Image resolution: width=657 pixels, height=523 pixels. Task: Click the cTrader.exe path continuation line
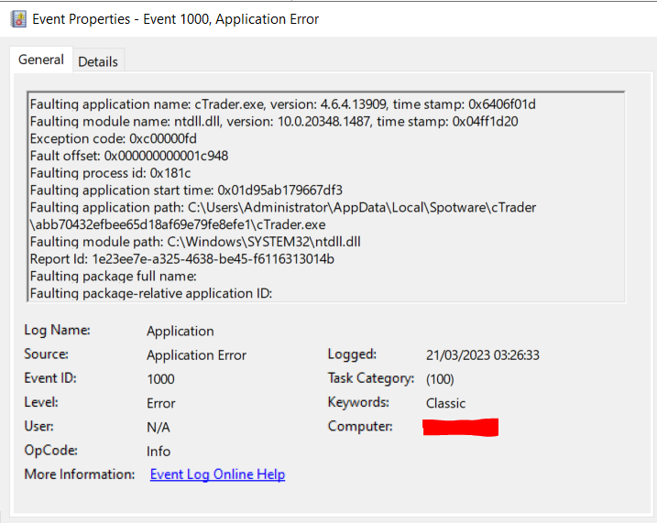178,224
